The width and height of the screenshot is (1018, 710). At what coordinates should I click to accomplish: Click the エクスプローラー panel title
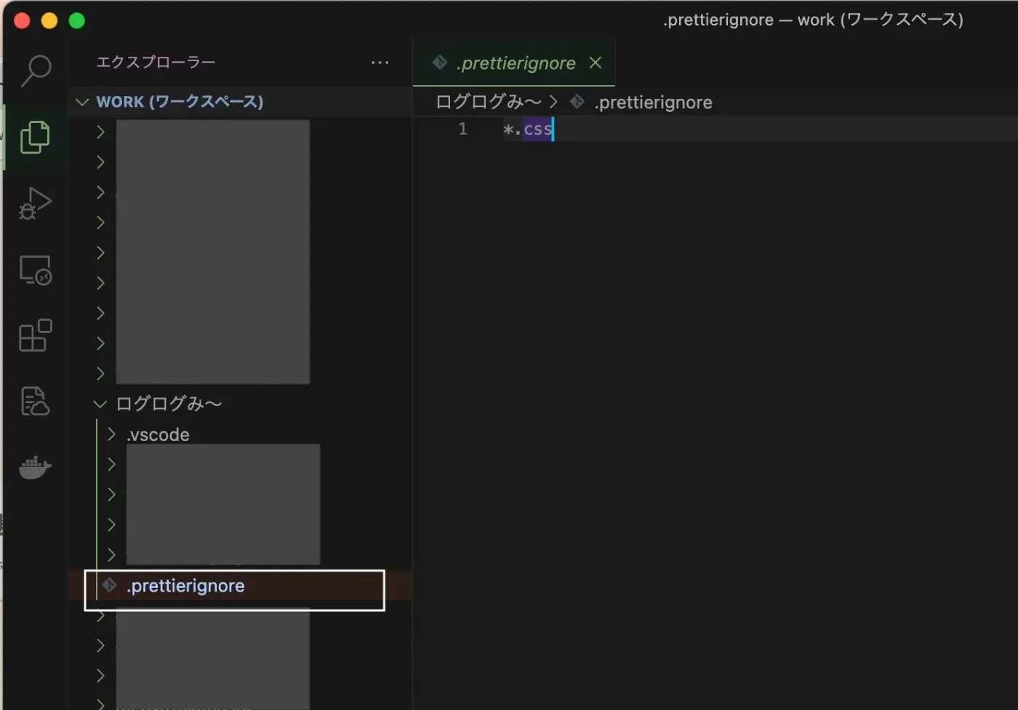point(156,63)
